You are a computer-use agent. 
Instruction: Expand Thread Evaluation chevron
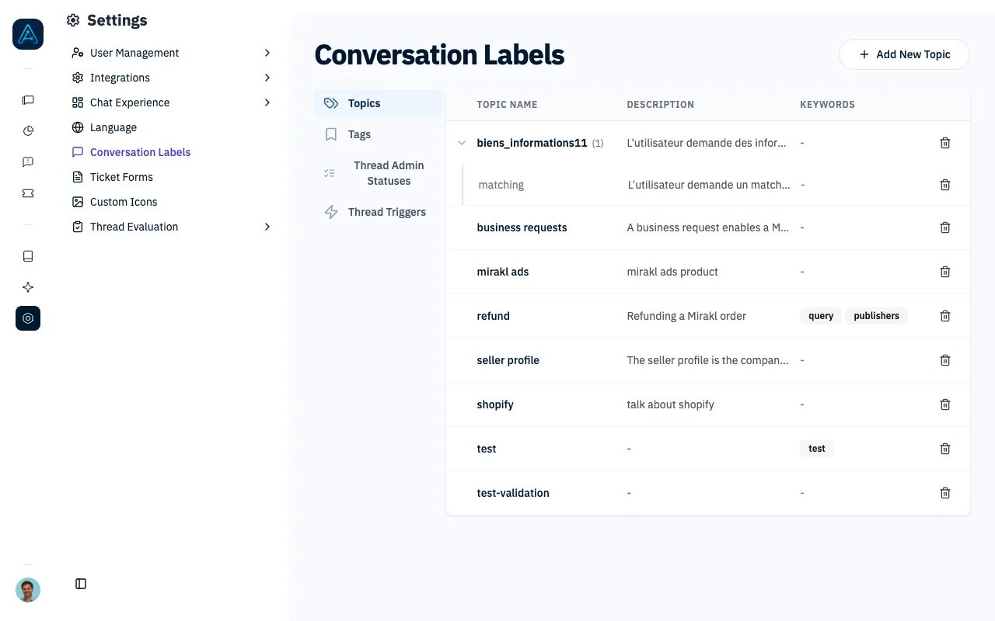pos(267,227)
